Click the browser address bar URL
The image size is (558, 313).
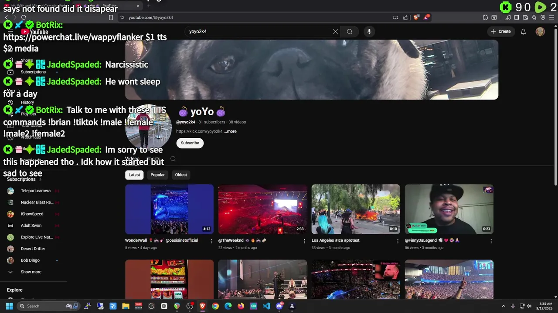coord(151,17)
